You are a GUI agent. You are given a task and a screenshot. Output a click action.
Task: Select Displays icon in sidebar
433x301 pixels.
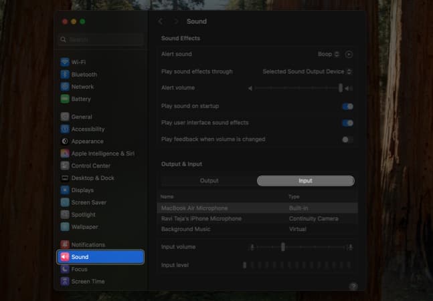point(65,190)
